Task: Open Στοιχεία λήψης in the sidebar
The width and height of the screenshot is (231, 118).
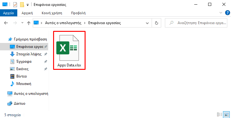Action: (x=26, y=54)
